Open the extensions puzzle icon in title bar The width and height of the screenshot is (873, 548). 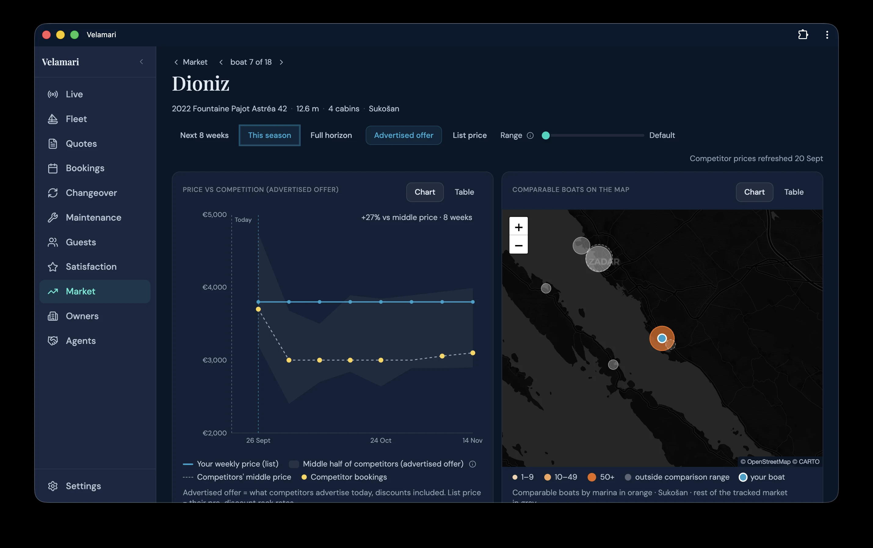coord(803,34)
